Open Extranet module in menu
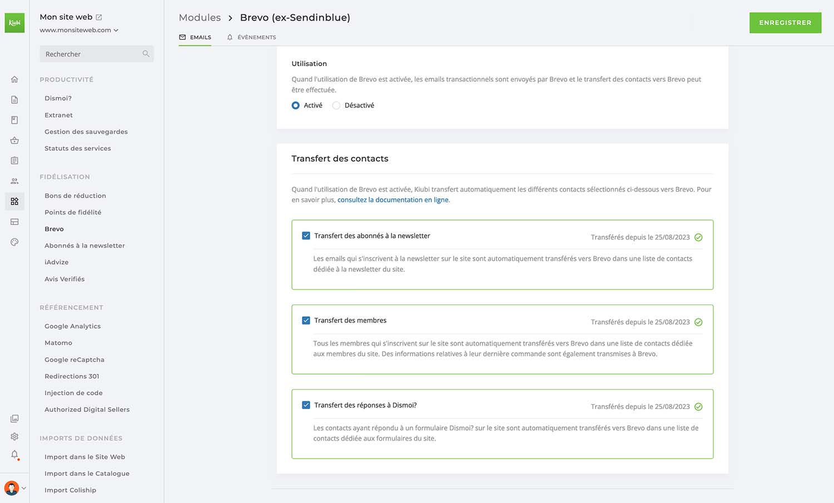The image size is (834, 503). click(x=58, y=115)
